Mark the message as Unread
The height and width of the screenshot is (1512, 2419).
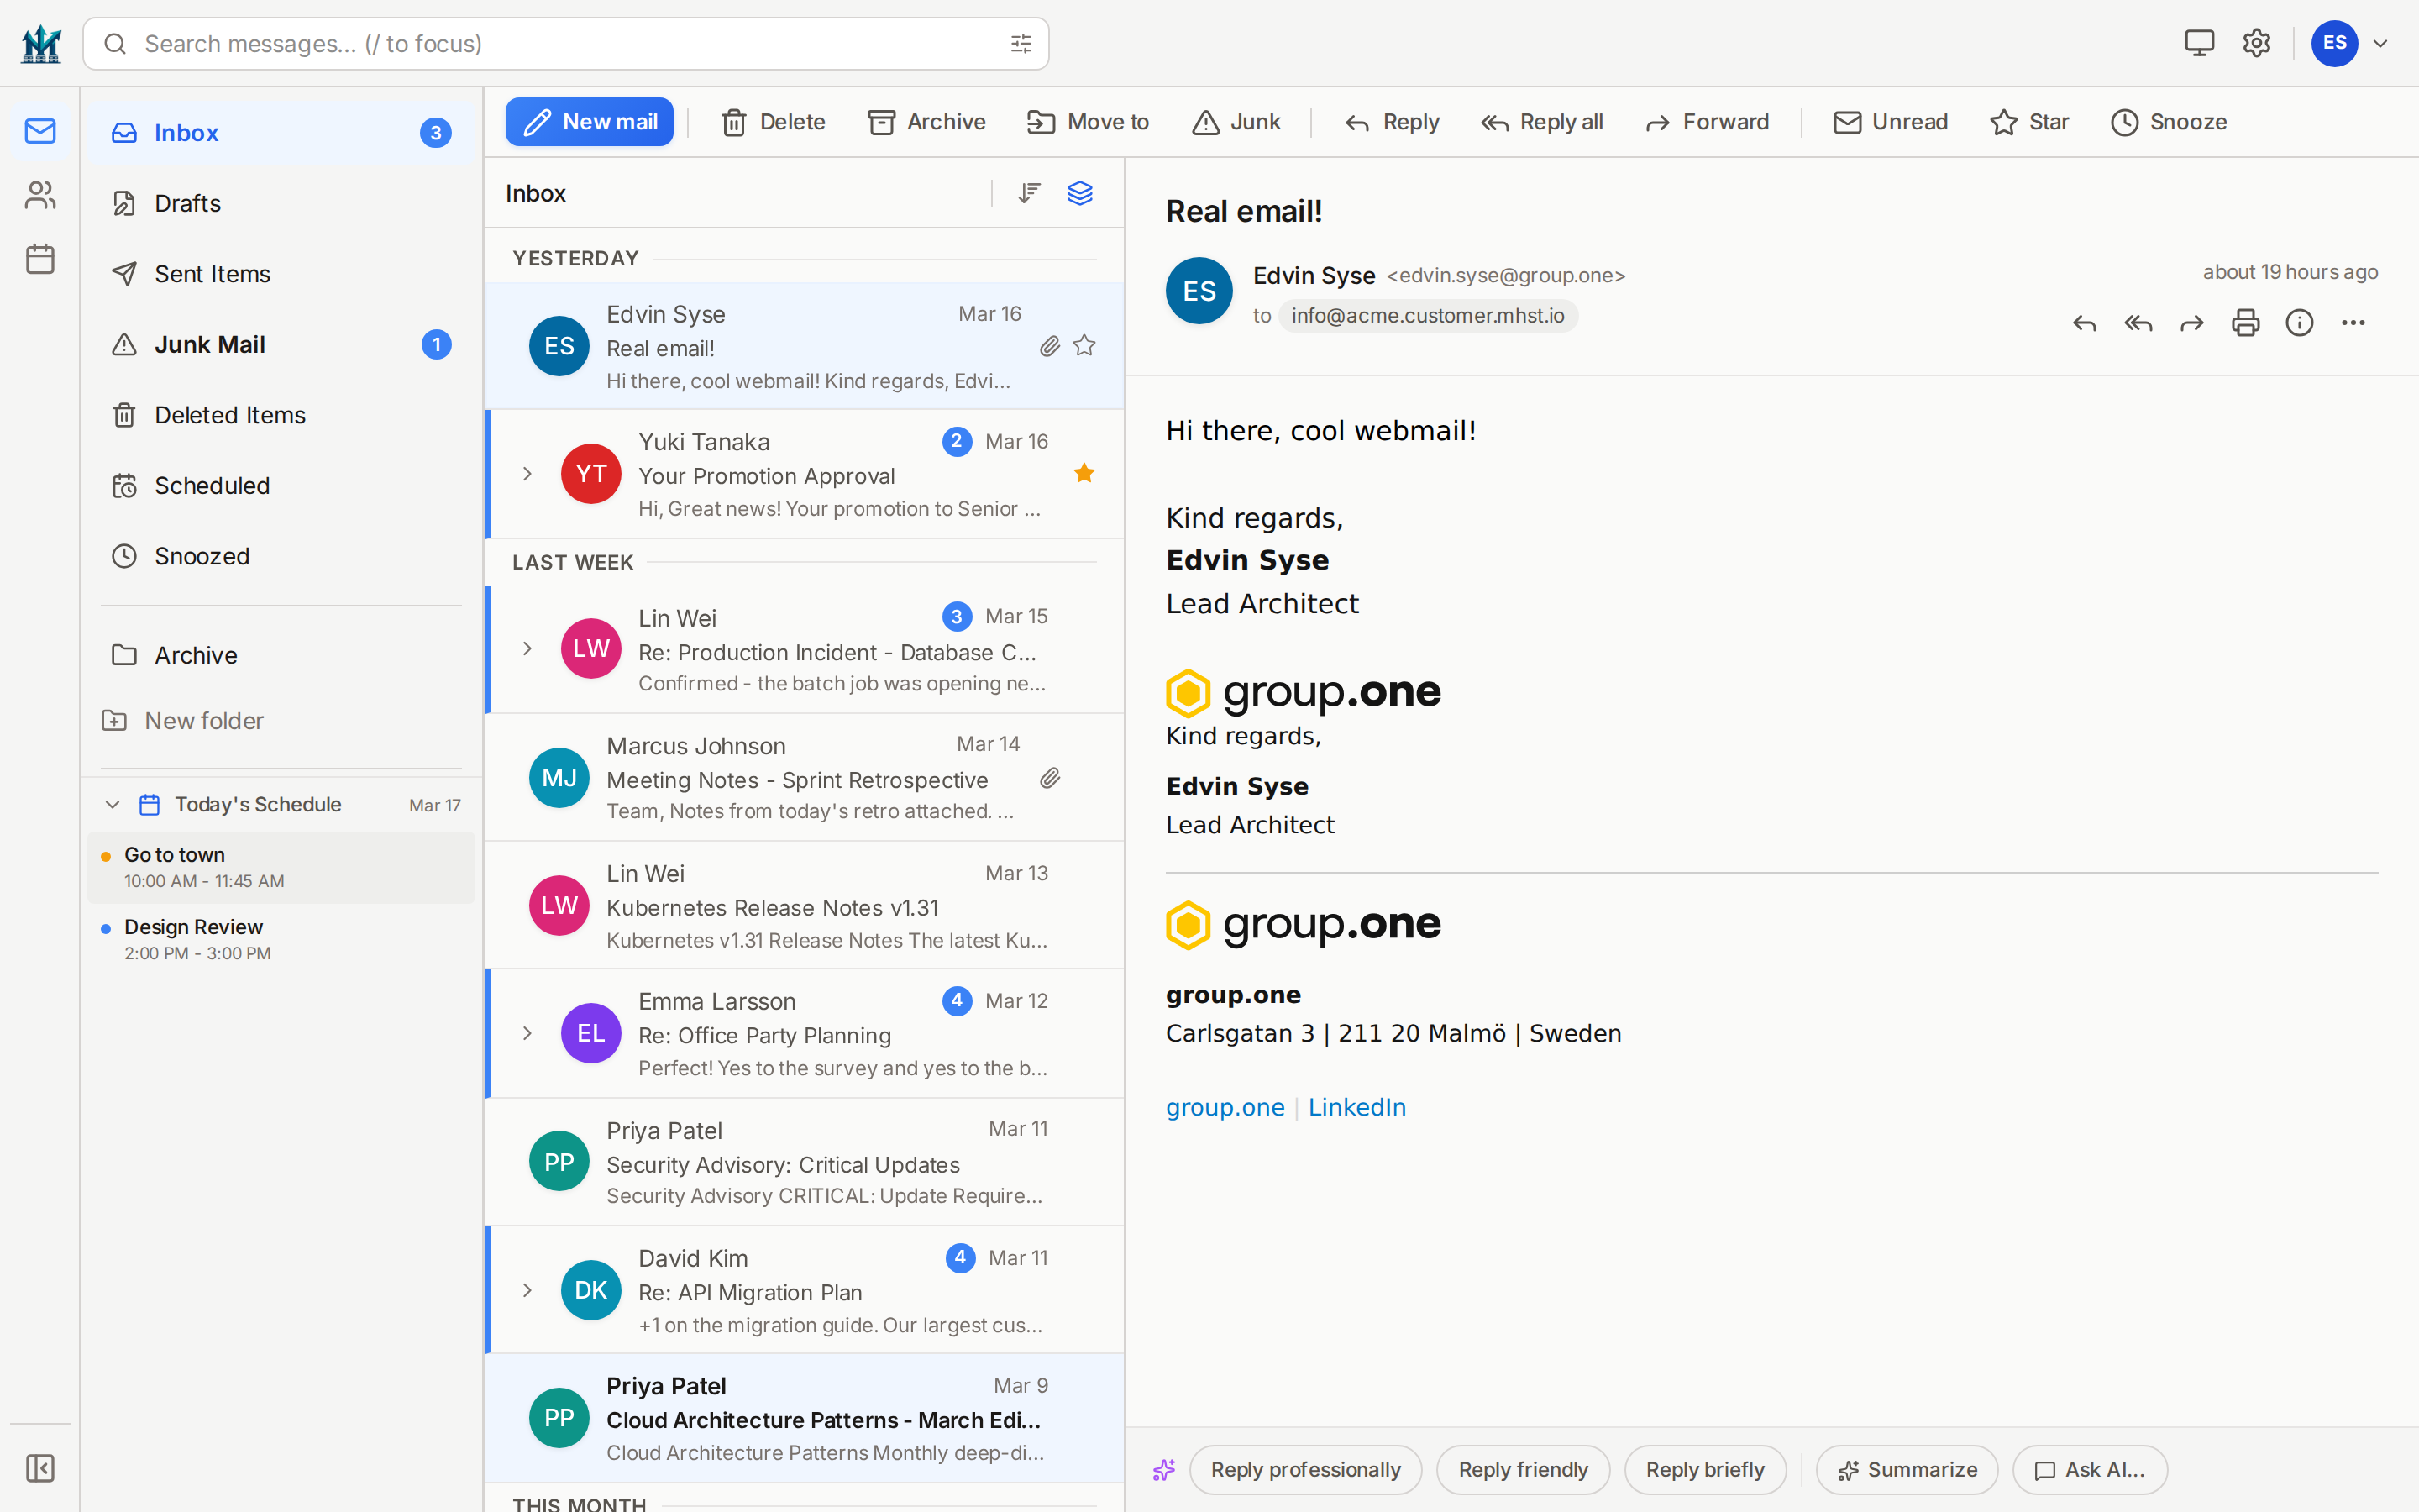click(x=1888, y=121)
